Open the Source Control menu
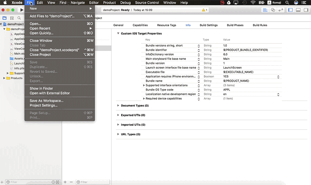This screenshot has height=185, width=311. pos(147,3)
